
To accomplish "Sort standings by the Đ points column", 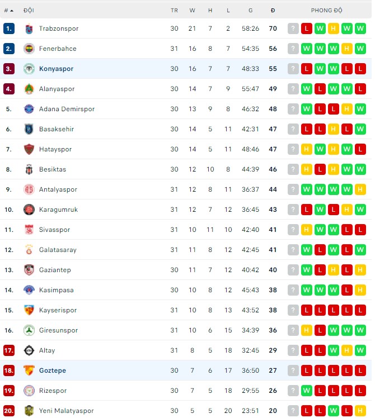I will point(273,11).
